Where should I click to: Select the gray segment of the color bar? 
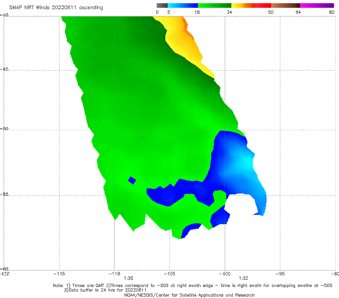pyautogui.click(x=162, y=6)
